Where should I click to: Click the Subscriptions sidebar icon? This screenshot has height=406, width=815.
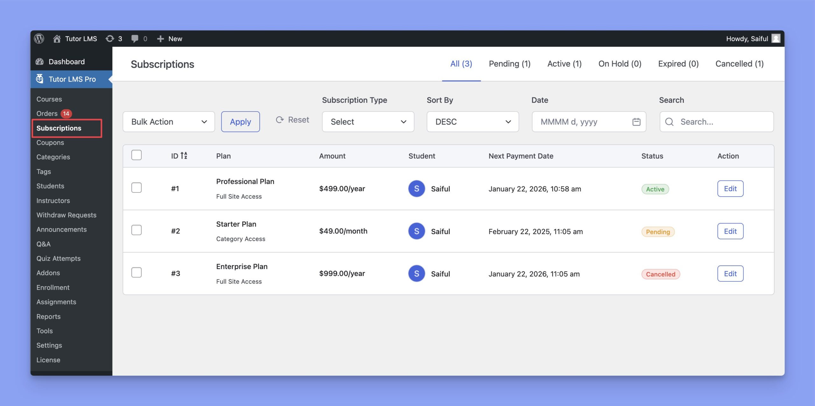(x=59, y=128)
